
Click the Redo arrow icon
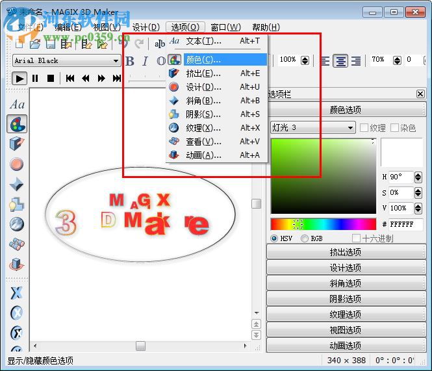click(x=140, y=43)
